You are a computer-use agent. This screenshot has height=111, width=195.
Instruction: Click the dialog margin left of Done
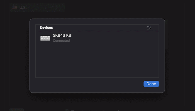pos(89,84)
